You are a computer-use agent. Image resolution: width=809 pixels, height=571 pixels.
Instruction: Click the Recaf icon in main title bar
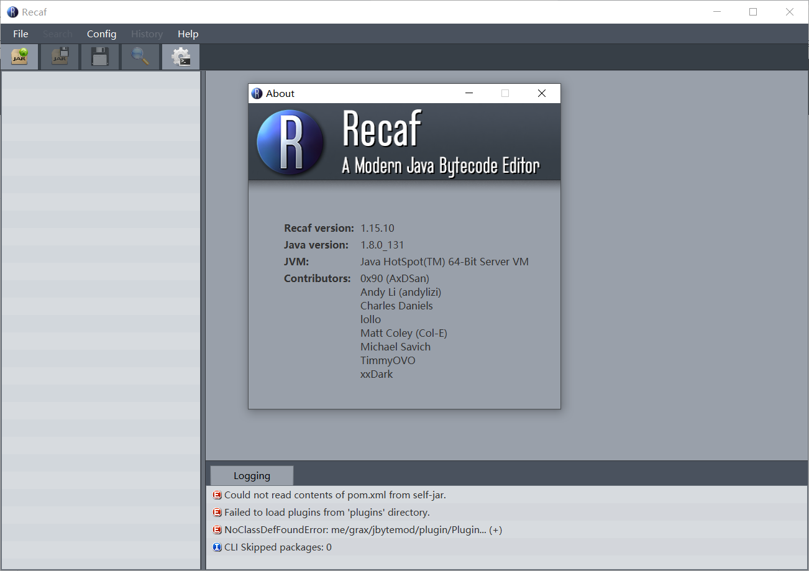pos(12,12)
